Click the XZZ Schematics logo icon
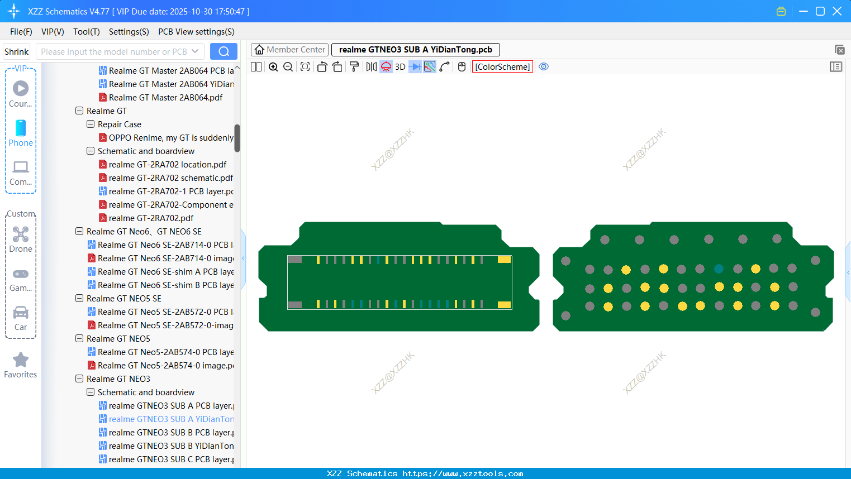 click(x=14, y=11)
